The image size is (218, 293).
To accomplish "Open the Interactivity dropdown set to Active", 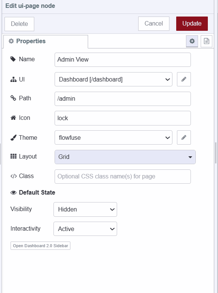I will pos(85,229).
